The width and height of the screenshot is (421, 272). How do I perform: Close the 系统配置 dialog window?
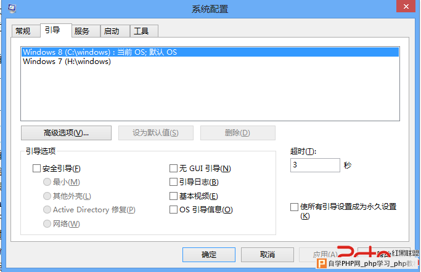coord(406,6)
